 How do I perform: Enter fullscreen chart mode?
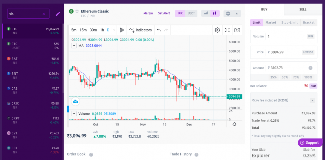tap(227, 30)
